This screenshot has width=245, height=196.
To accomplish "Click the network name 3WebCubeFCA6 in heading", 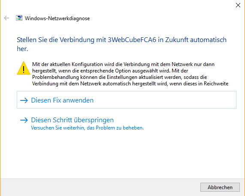I will 132,39.
